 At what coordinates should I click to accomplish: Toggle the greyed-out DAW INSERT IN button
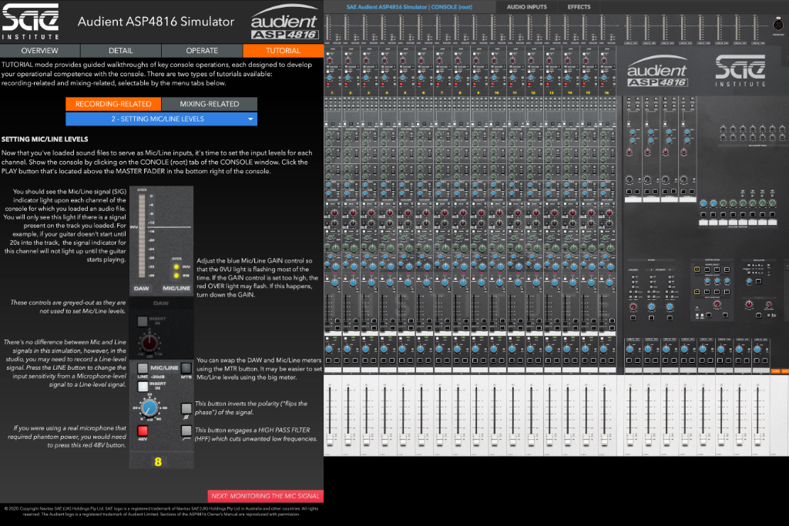pyautogui.click(x=142, y=322)
